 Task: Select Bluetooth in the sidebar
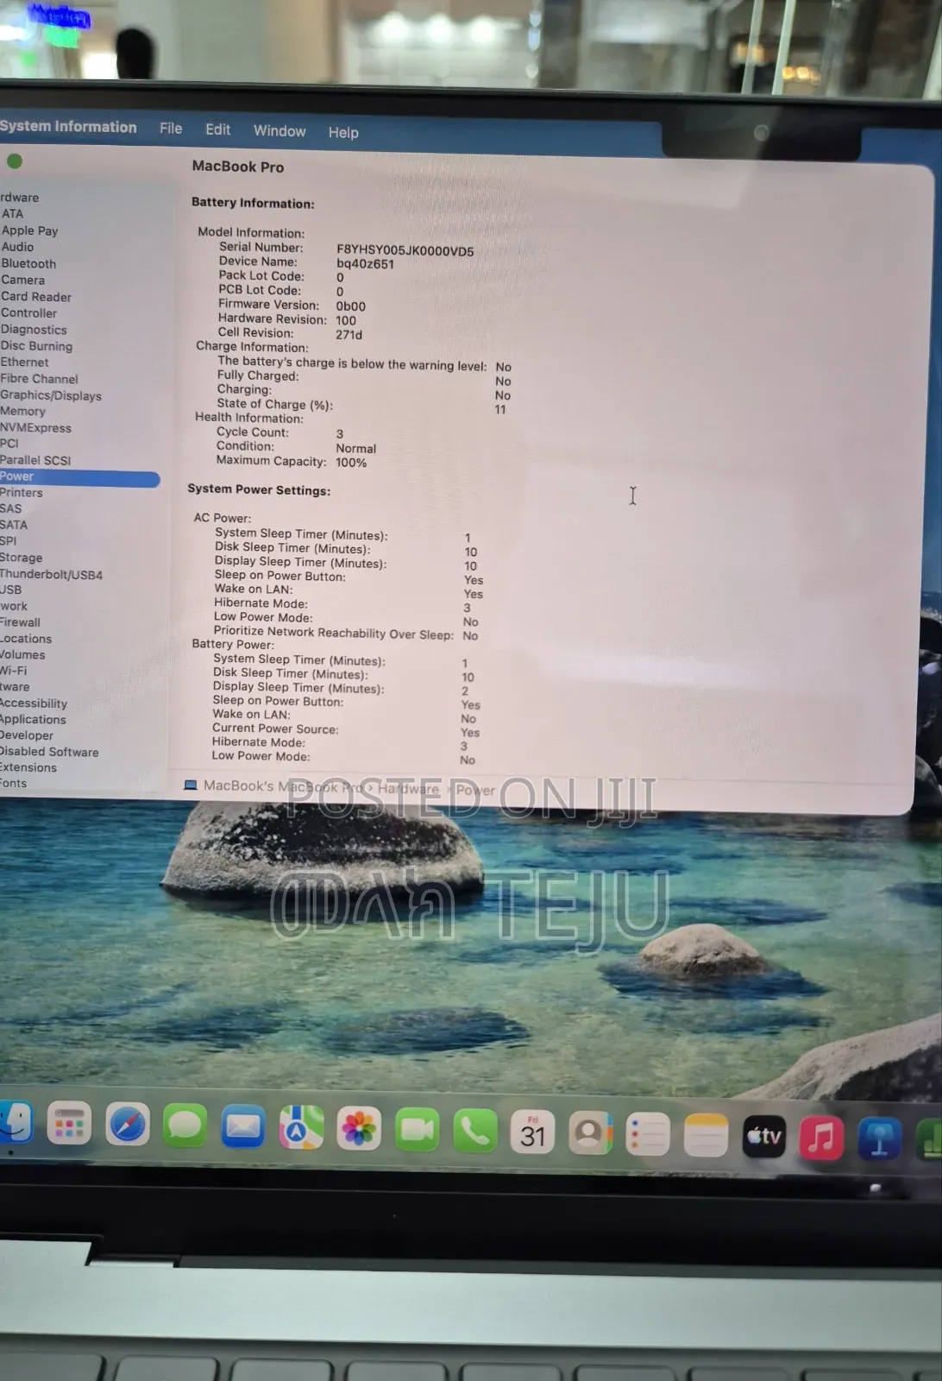(28, 263)
